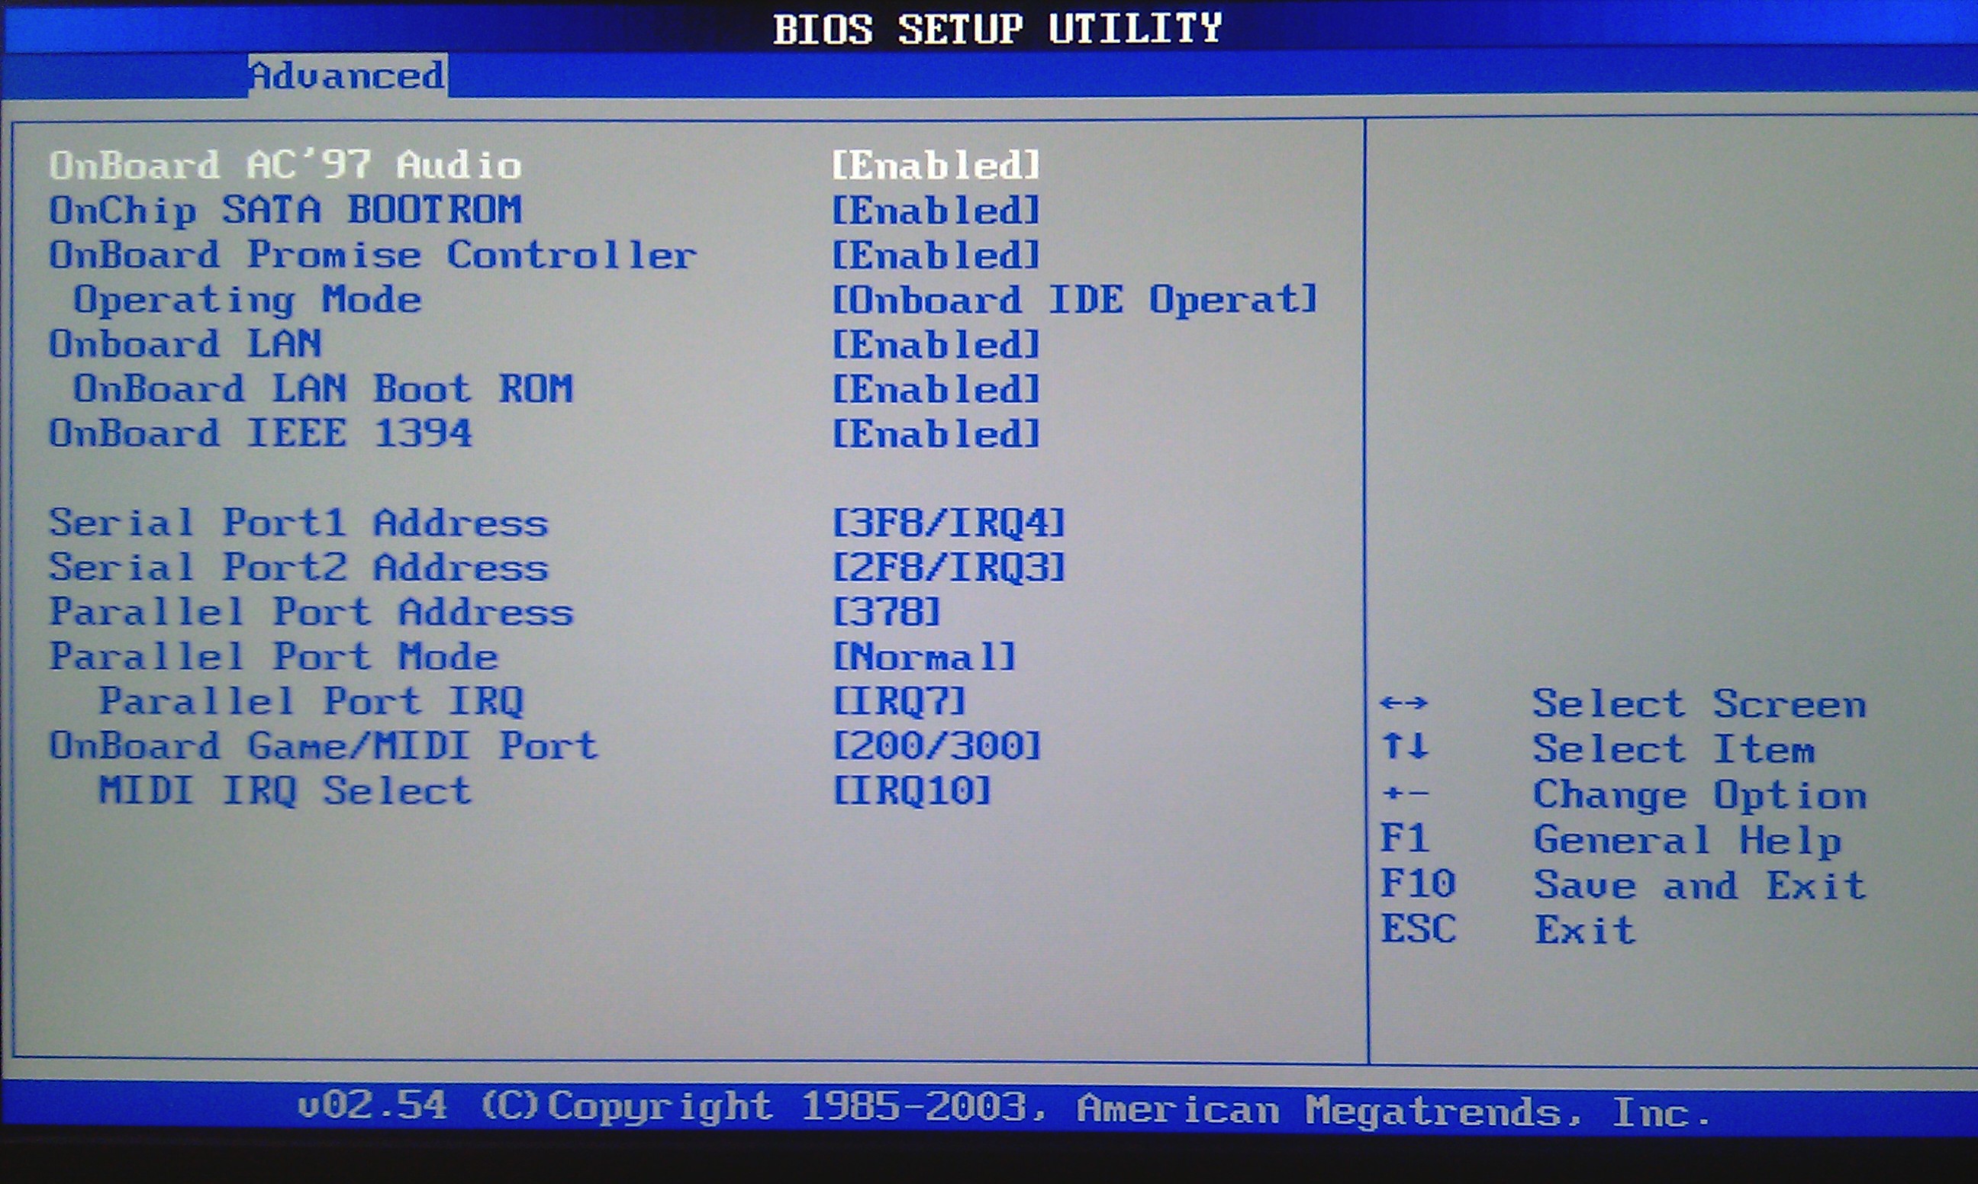The height and width of the screenshot is (1184, 1978).
Task: Click the American Megatrends copyright footer
Action: 1003,1109
